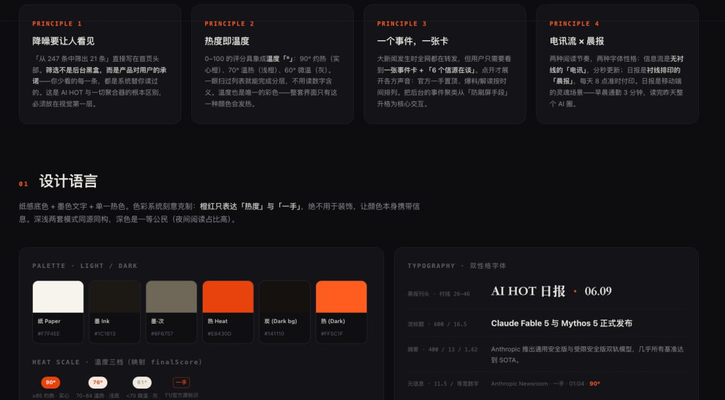The image size is (725, 400).
Task: Click the spec label "晨报刊头 · 衬线 26–46"
Action: pos(439,294)
